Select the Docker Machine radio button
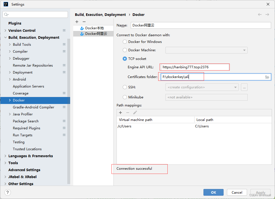The height and width of the screenshot is (199, 275). [x=125, y=50]
